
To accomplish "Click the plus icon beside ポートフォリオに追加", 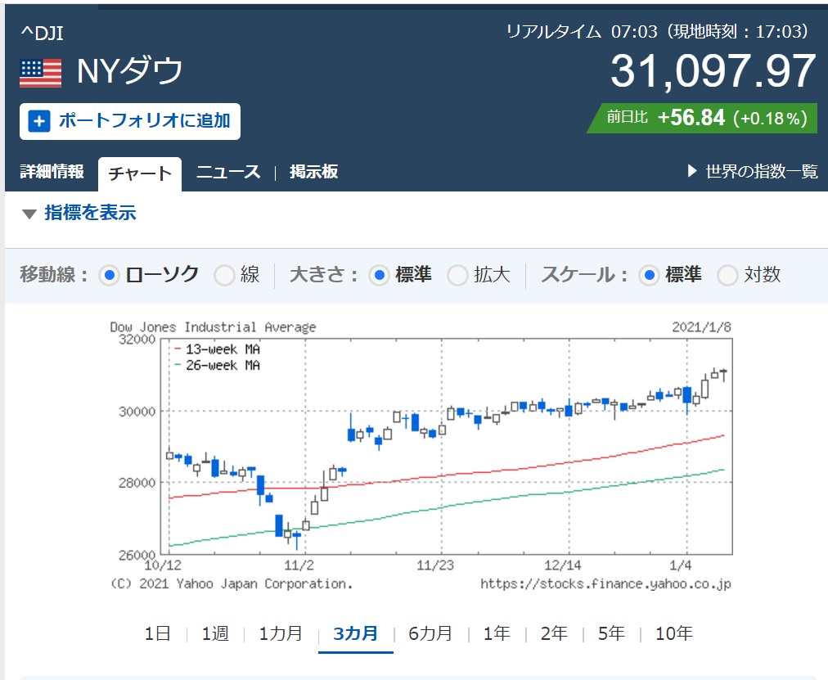I will [x=39, y=121].
